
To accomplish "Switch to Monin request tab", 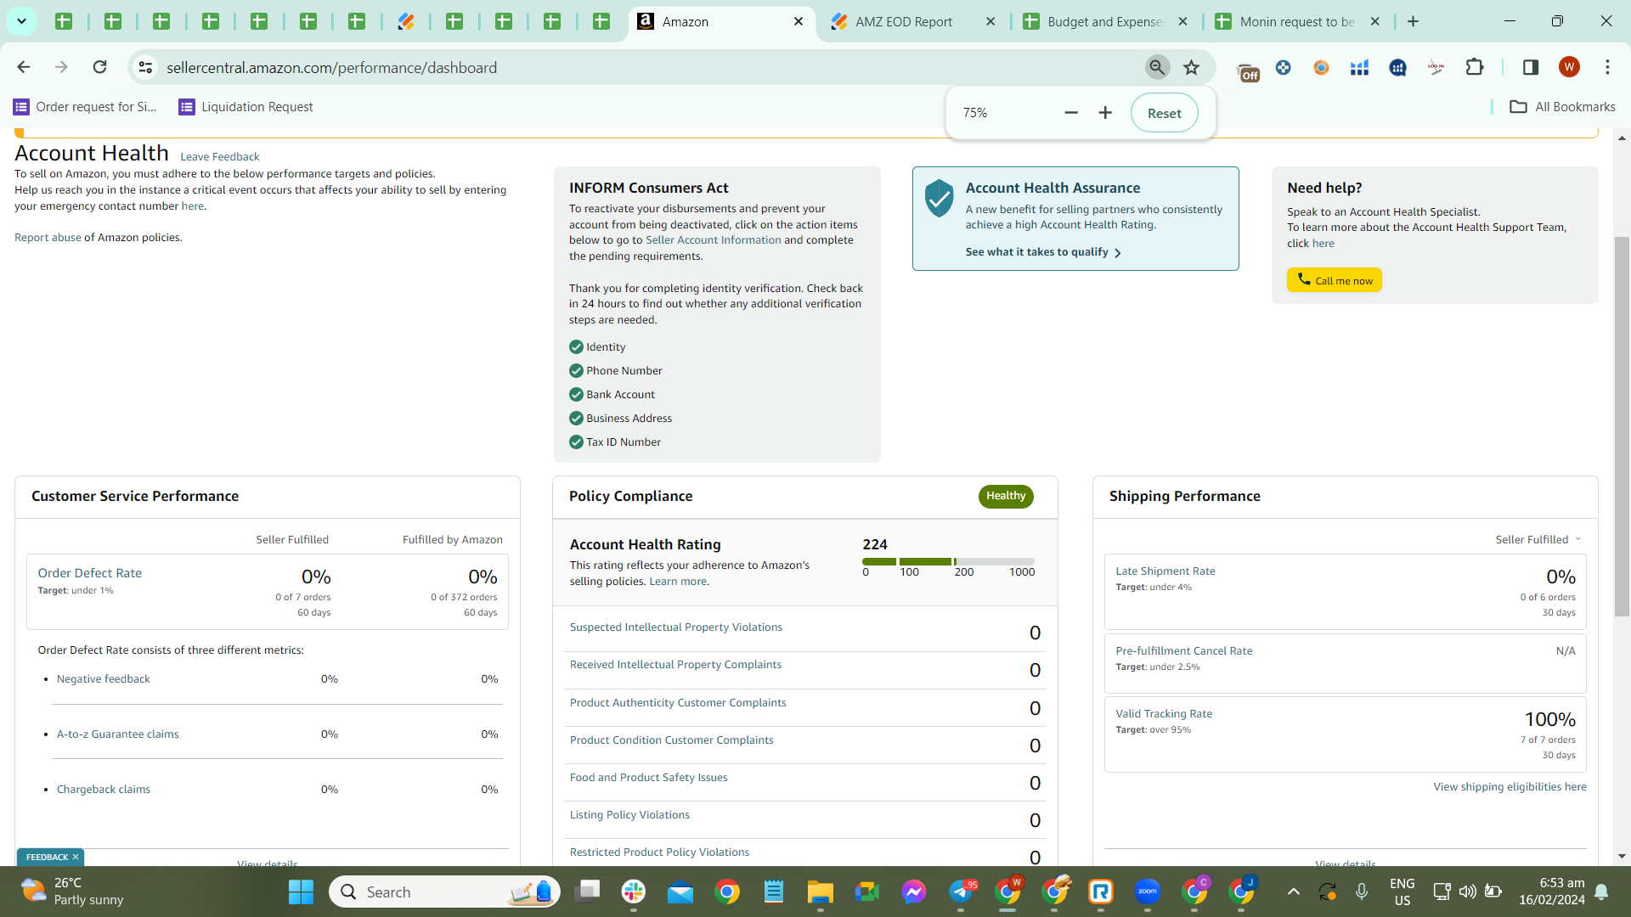I will tap(1297, 22).
